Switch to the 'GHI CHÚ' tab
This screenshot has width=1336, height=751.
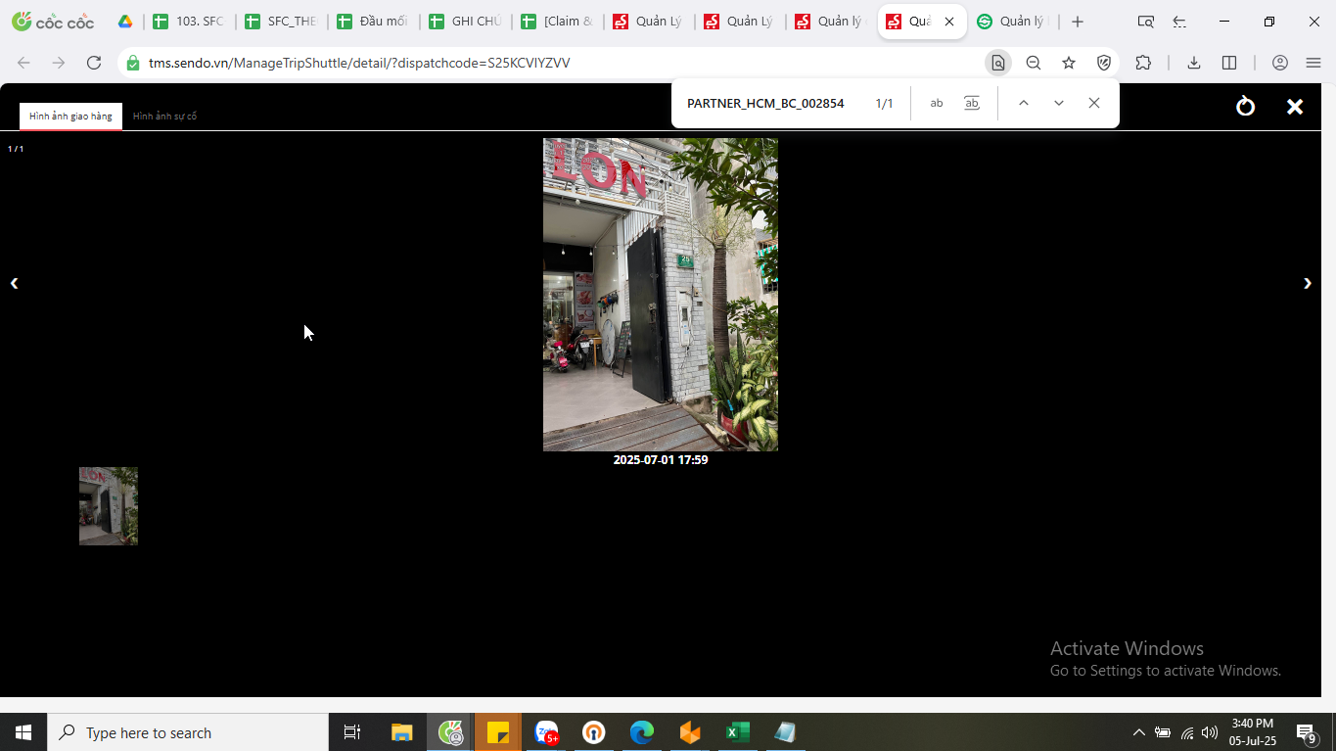coord(464,22)
